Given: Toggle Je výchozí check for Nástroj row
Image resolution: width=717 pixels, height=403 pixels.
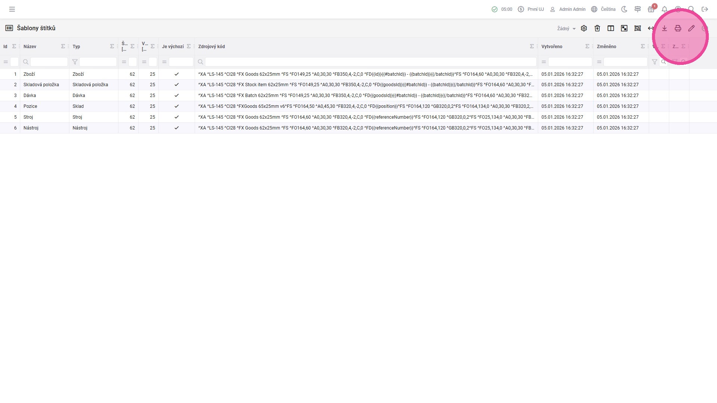Looking at the screenshot, I should (x=177, y=128).
